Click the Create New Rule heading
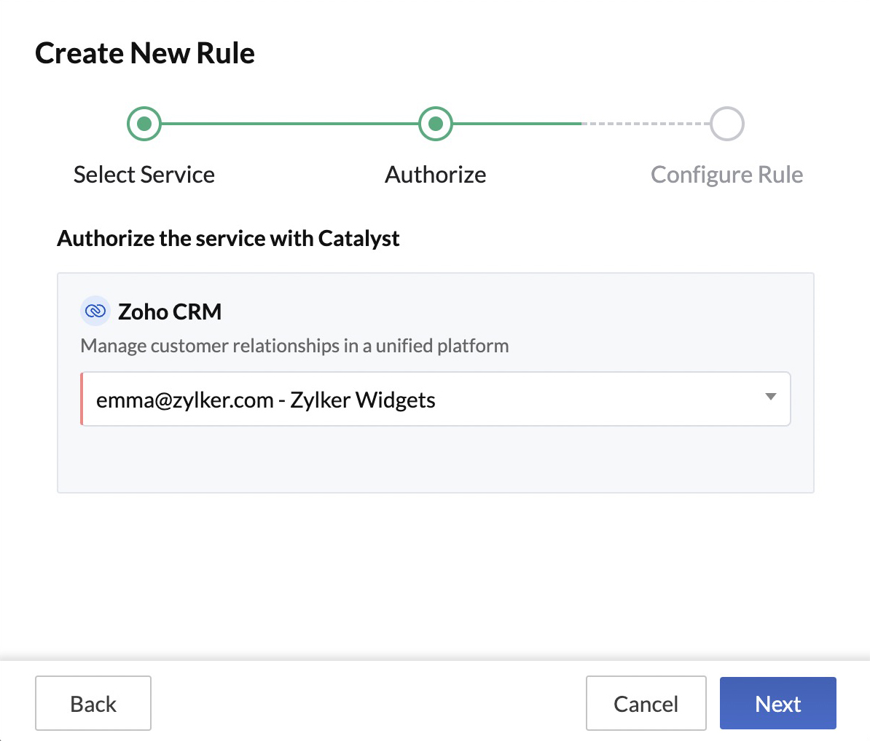The image size is (870, 741). pyautogui.click(x=145, y=52)
